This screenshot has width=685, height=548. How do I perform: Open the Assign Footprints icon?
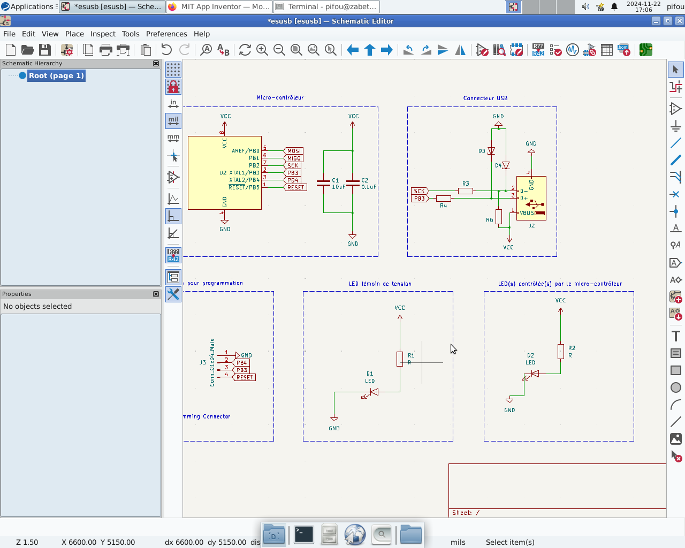pyautogui.click(x=590, y=50)
